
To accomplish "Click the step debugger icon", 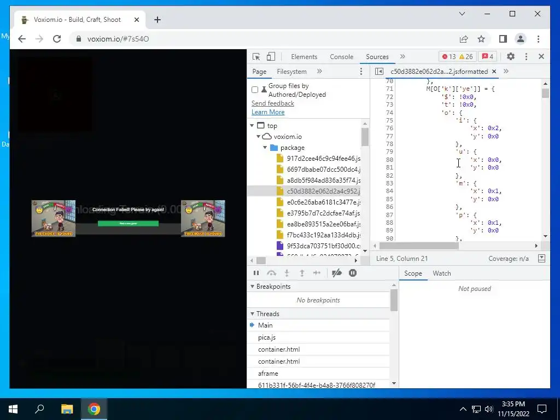I will [317, 273].
